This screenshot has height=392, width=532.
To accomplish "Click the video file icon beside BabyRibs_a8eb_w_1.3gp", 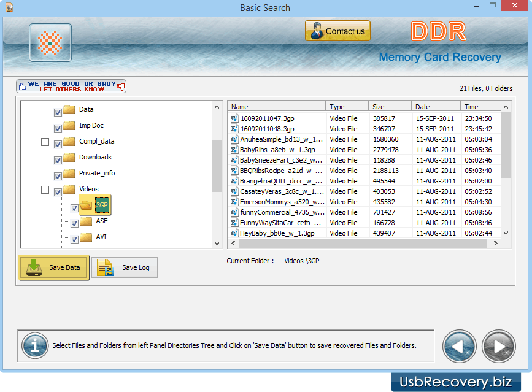I will tap(234, 149).
